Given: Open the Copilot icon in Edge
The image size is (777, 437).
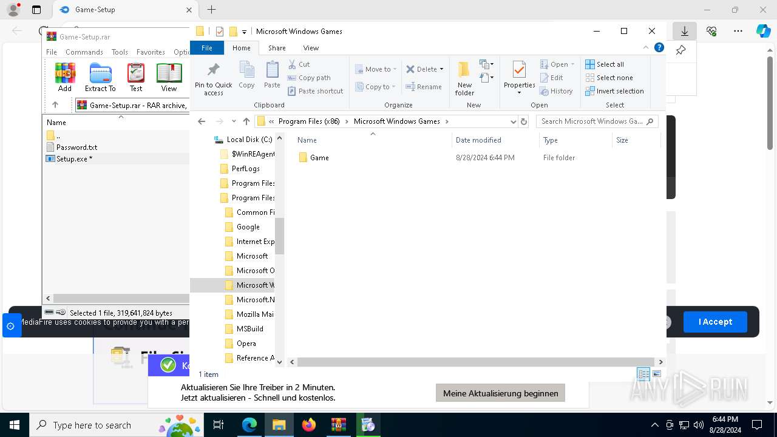Looking at the screenshot, I should tap(763, 31).
